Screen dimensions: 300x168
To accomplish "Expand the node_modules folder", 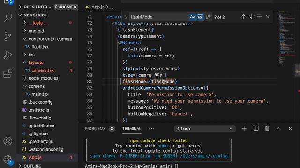I will point(48,78).
